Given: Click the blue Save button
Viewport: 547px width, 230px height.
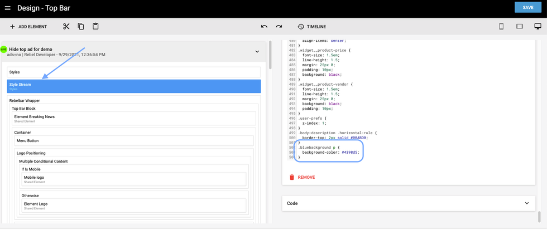Looking at the screenshot, I should tap(527, 7).
